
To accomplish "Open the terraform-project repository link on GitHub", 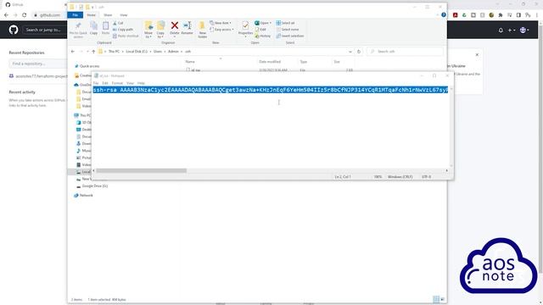I will 42,76.
